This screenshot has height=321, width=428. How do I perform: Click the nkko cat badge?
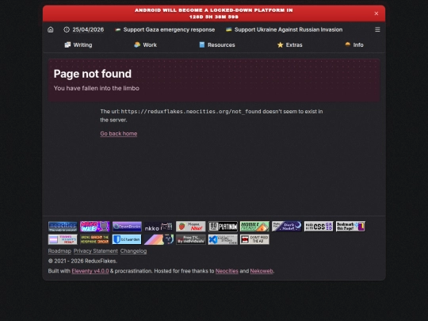[159, 227]
